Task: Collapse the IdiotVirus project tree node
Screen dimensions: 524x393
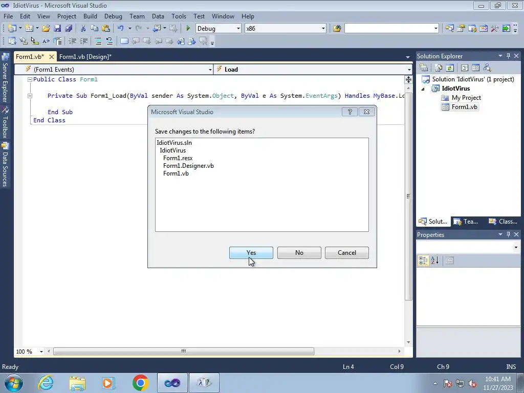Action: 423,89
